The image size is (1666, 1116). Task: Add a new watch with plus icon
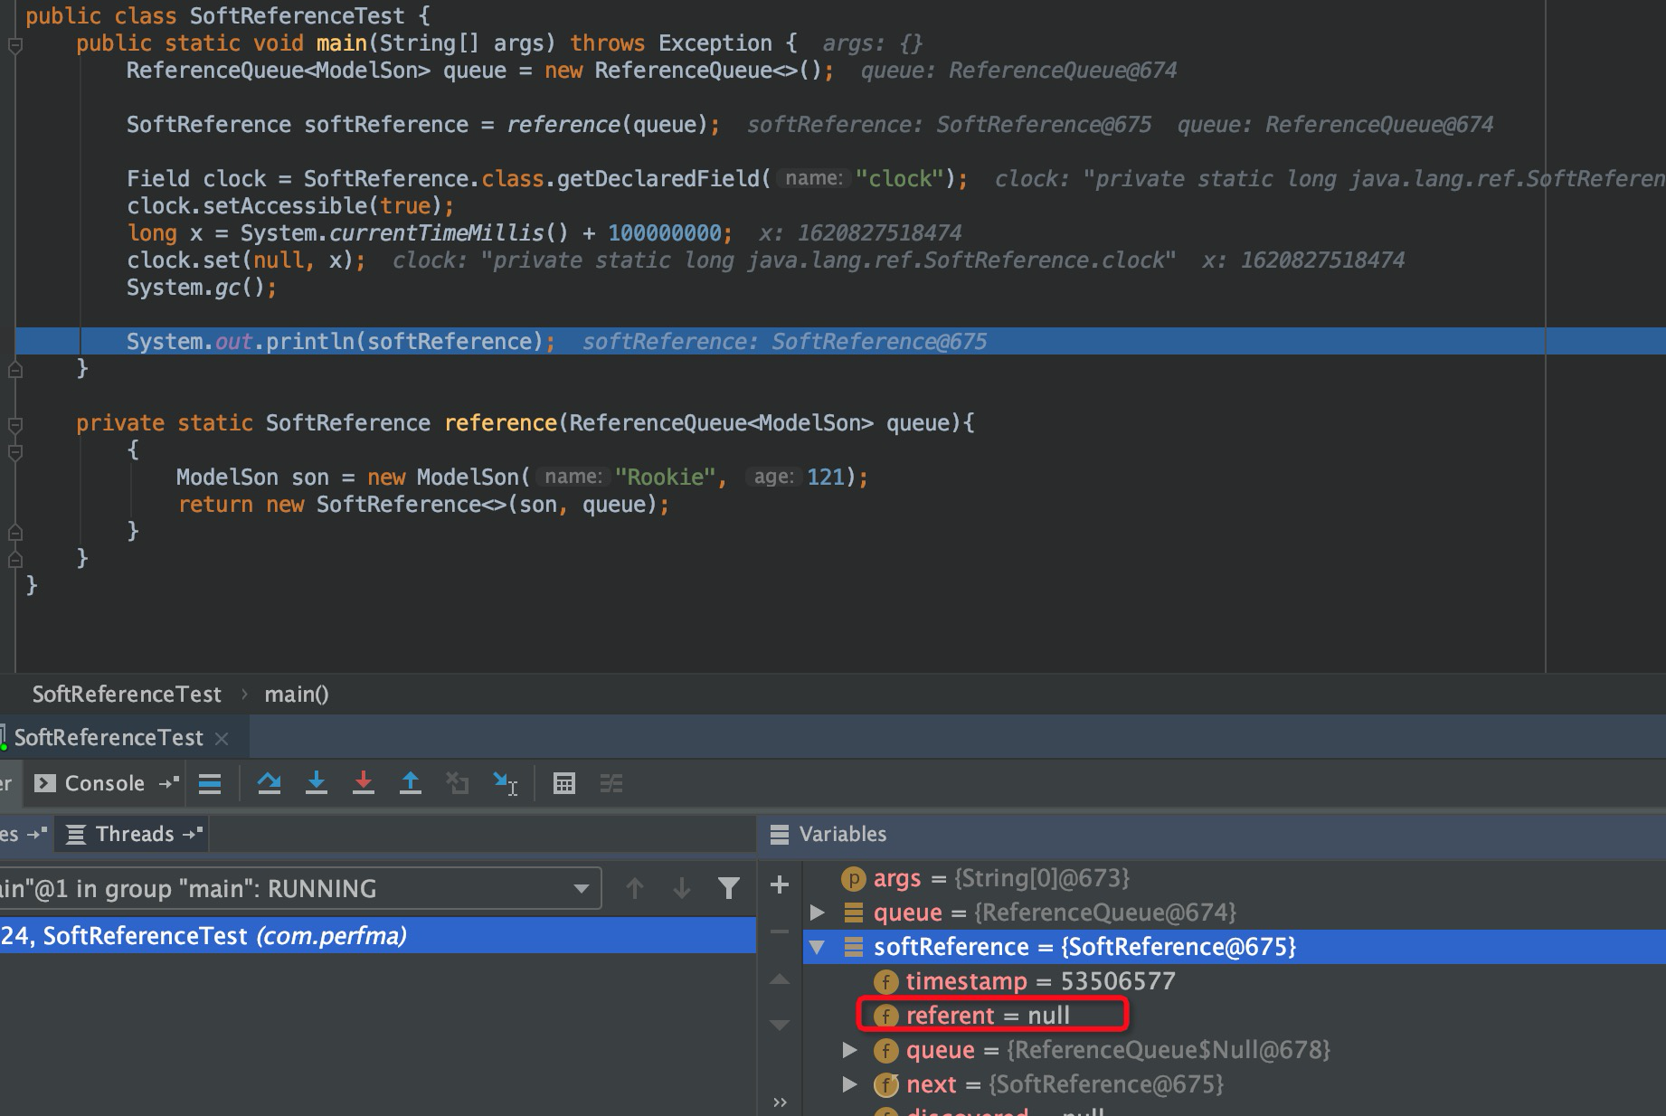[x=780, y=884]
